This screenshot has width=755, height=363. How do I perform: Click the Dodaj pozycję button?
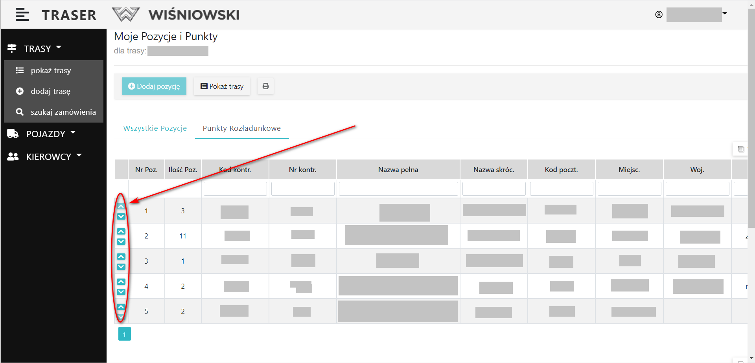[154, 86]
